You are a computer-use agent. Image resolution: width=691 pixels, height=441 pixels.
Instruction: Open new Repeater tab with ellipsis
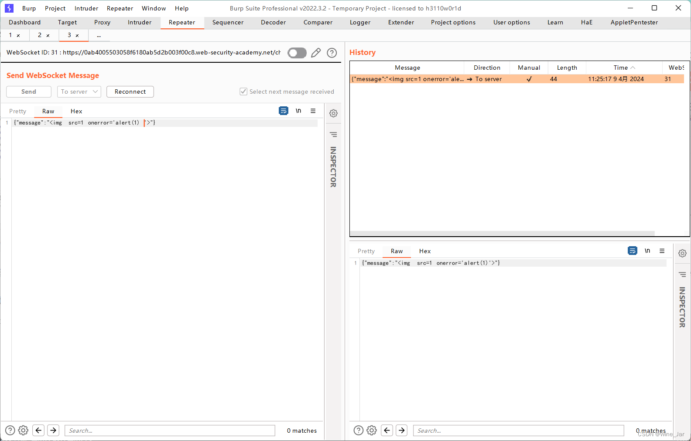[x=99, y=35]
